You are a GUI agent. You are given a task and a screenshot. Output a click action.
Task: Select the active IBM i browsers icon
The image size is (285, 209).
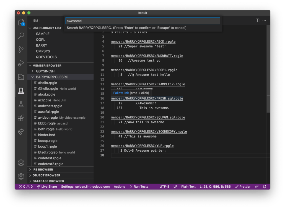[x=21, y=91]
